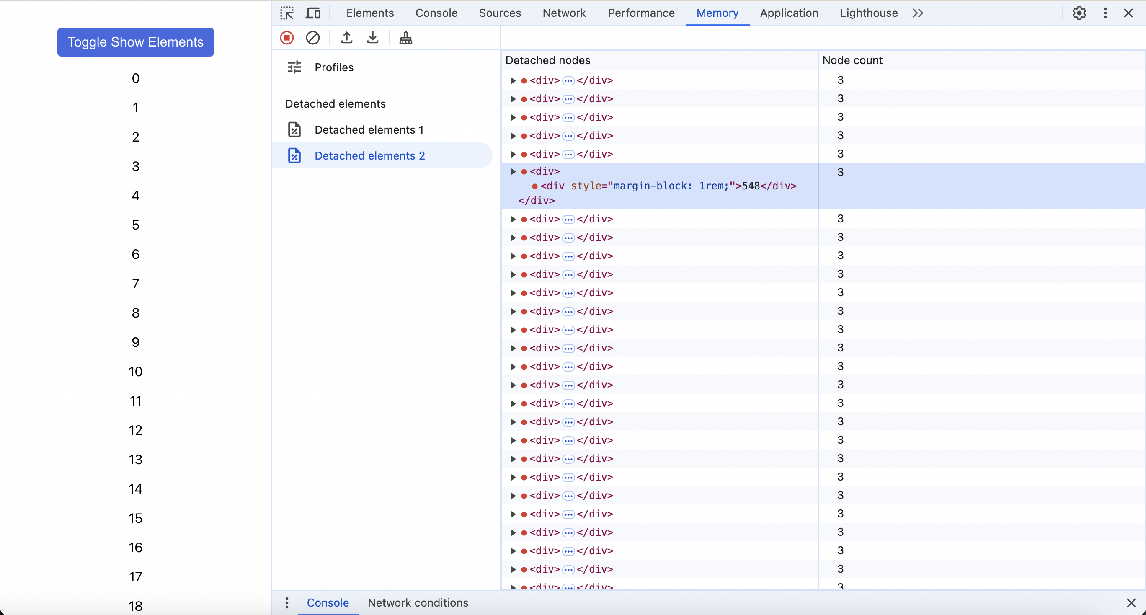1146x615 pixels.
Task: Click number 0 in the page list
Action: (x=136, y=78)
